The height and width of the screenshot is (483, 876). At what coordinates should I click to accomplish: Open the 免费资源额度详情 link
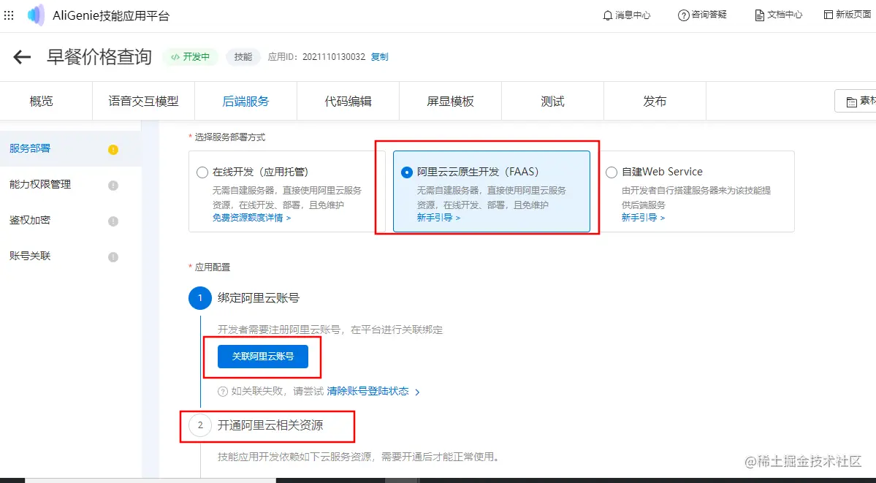point(251,218)
